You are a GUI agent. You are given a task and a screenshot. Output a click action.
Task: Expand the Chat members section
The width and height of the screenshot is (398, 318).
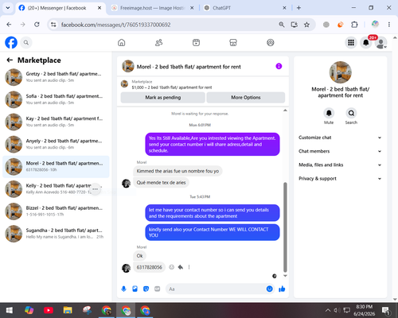(x=340, y=151)
